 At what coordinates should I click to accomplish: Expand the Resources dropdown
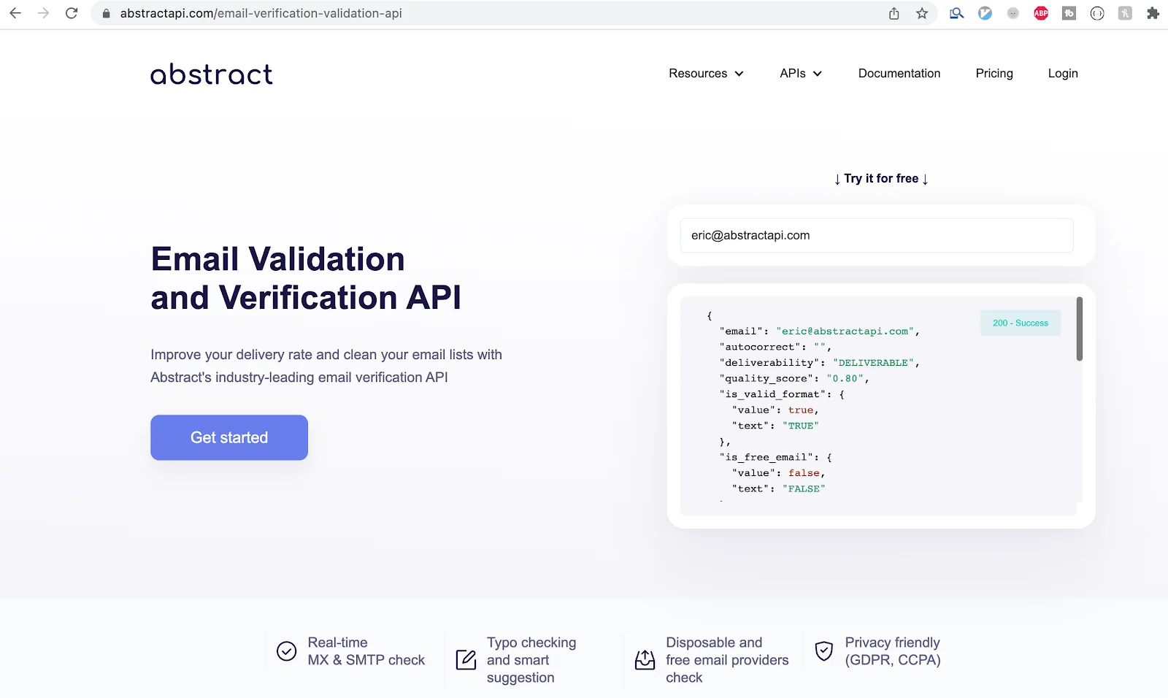(705, 73)
